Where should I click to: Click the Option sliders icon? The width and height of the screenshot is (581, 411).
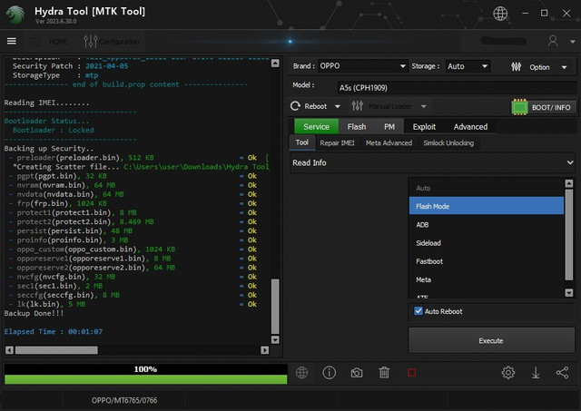[x=517, y=67]
